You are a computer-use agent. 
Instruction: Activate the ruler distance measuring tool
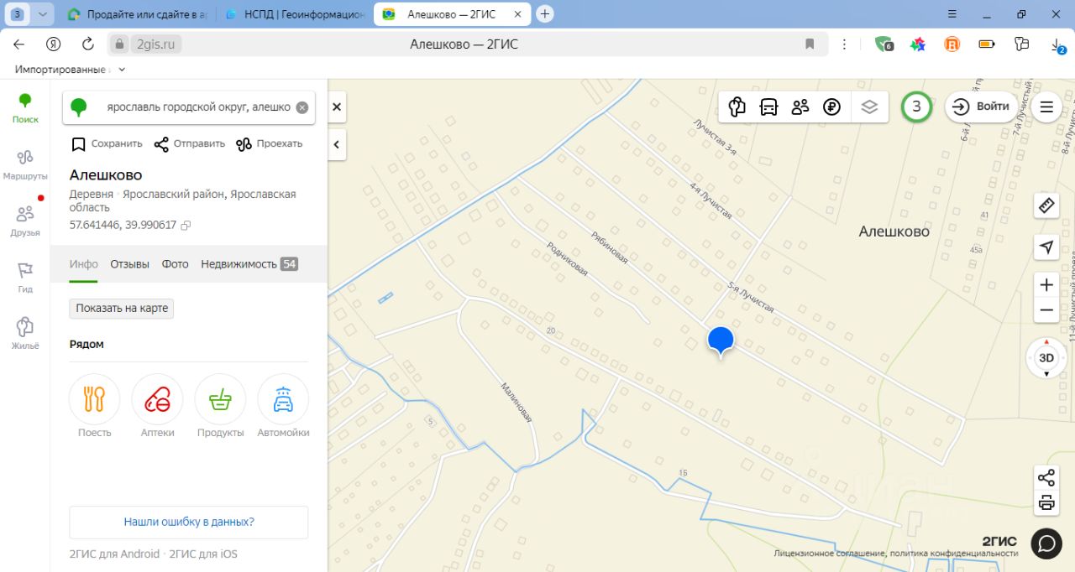click(x=1046, y=205)
